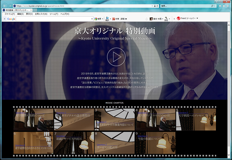The width and height of the screenshot is (232, 160).
Task: Click the 設定 wrench icon
Action: tap(166, 19)
